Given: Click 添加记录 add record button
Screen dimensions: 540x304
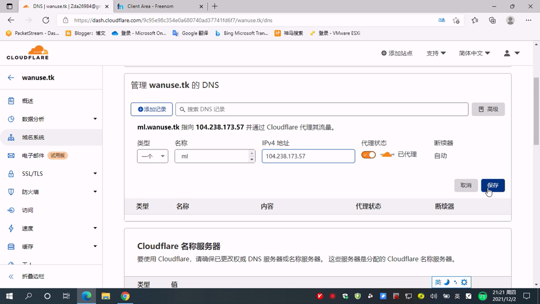Looking at the screenshot, I should (x=151, y=109).
